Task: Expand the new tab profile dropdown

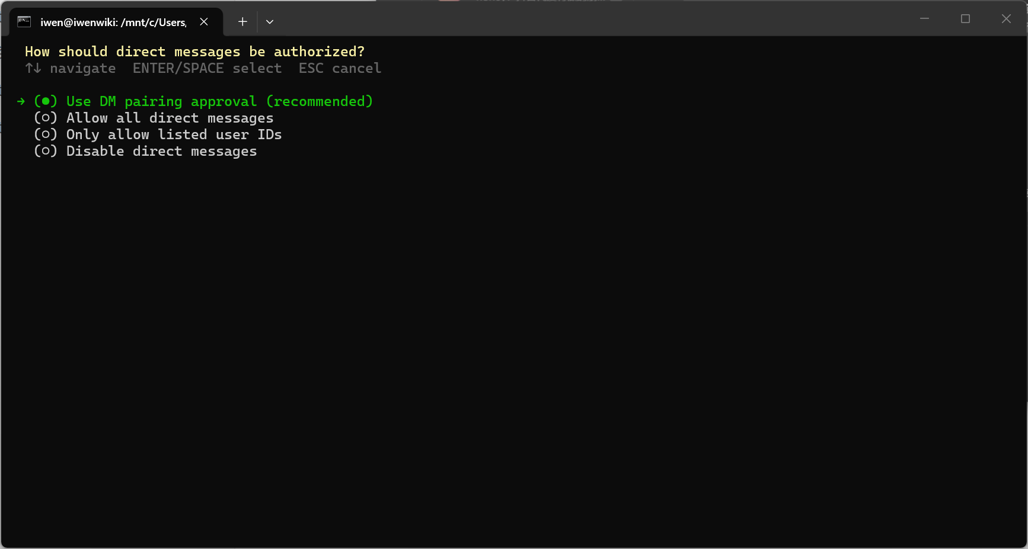Action: click(270, 22)
